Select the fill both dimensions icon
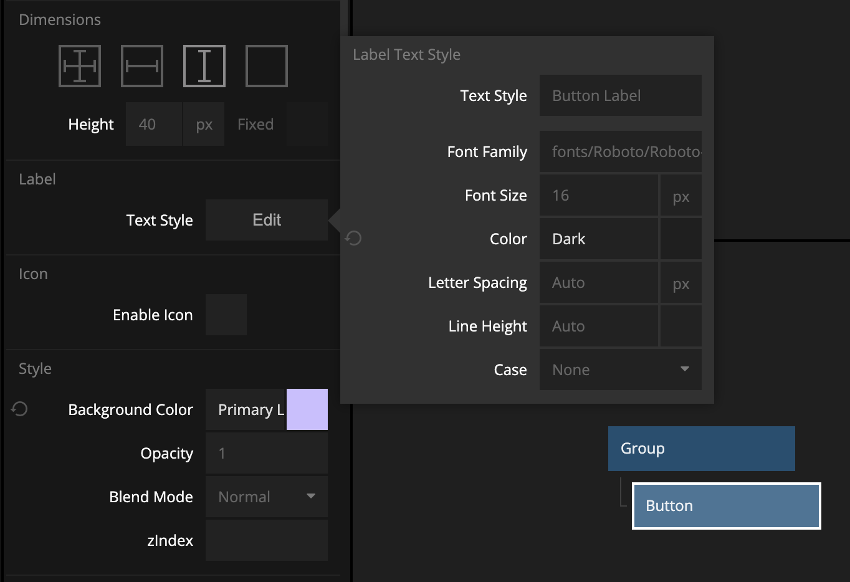Viewport: 850px width, 582px height. click(80, 66)
